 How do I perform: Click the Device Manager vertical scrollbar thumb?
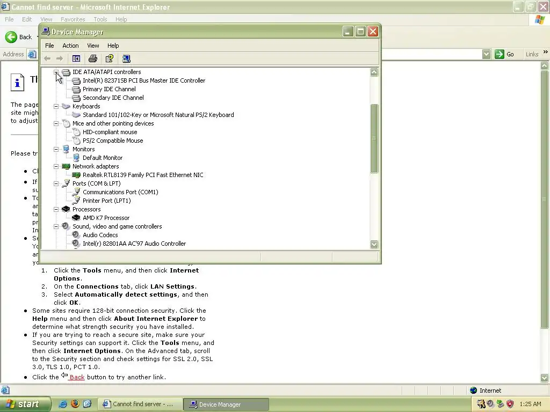tap(374, 138)
